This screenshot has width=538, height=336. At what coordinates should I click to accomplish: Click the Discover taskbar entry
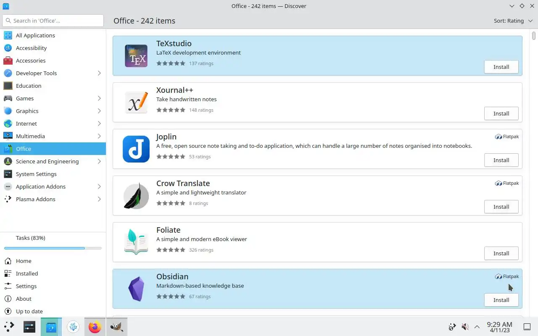51,327
